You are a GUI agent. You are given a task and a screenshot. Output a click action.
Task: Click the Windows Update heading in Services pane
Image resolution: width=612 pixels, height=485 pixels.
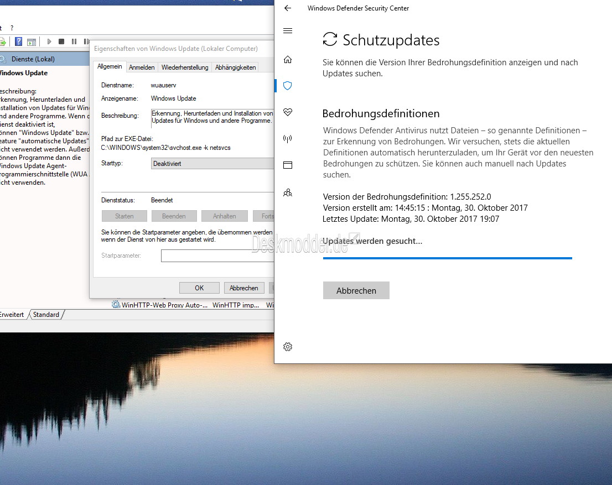pyautogui.click(x=24, y=73)
